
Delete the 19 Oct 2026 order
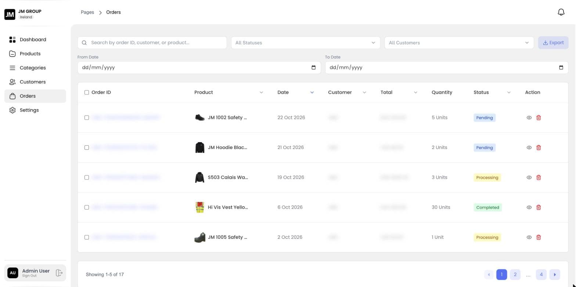point(539,177)
